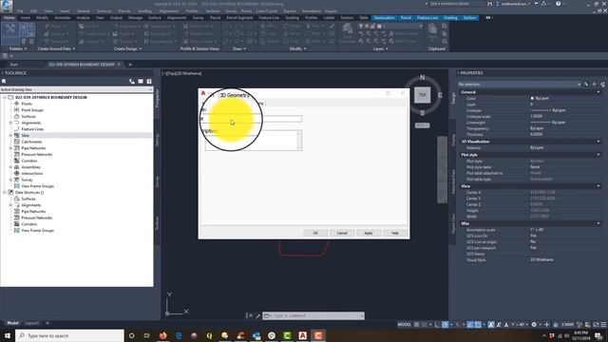Image resolution: width=608 pixels, height=342 pixels.
Task: Open the Settings side tab in Toolspace
Action: [x=157, y=140]
